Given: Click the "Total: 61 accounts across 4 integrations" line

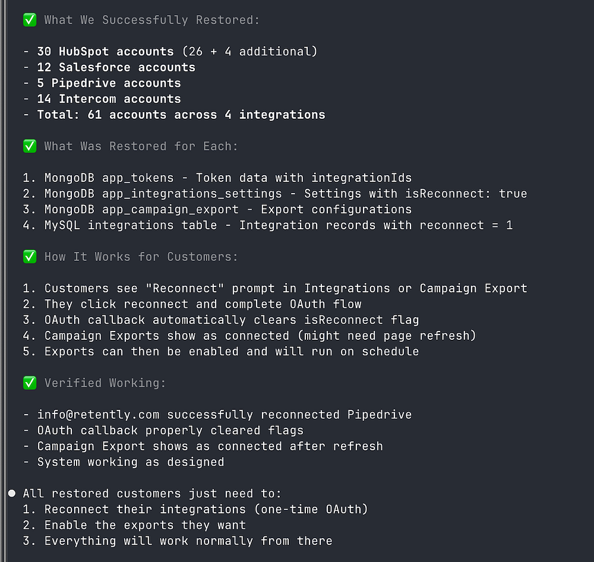Looking at the screenshot, I should [x=181, y=115].
